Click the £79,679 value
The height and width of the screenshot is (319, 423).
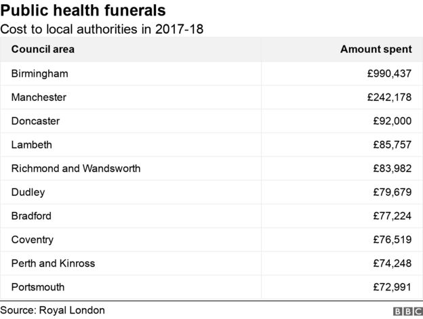coord(392,192)
